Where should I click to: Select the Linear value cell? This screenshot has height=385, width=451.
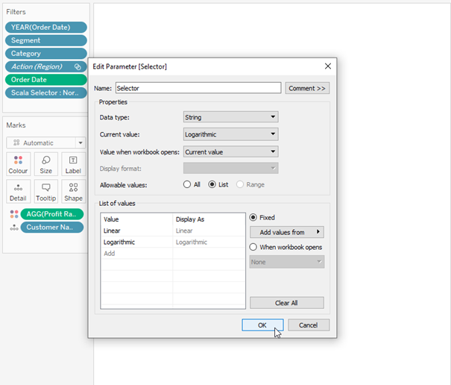[136, 231]
